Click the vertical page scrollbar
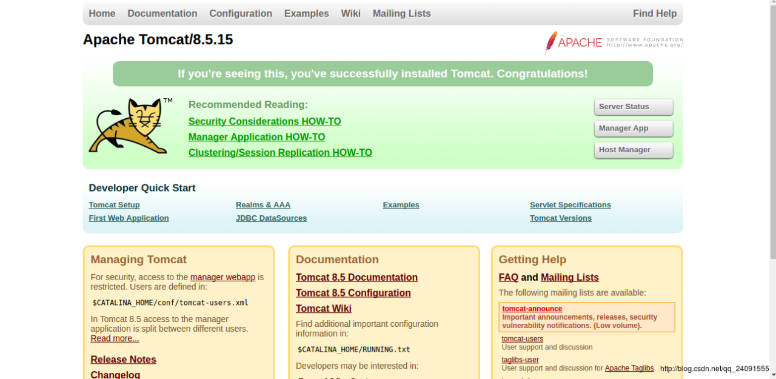The image size is (776, 379). 772,121
